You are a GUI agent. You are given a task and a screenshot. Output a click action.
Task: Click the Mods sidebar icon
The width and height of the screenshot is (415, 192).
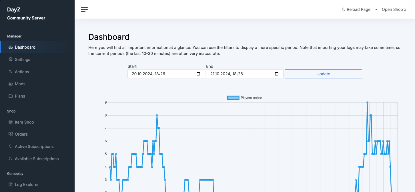(11, 84)
